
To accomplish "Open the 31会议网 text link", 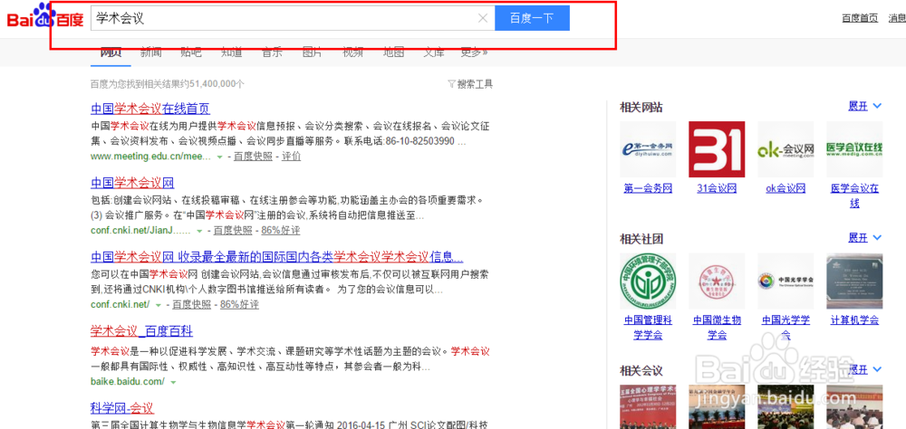I will point(717,188).
